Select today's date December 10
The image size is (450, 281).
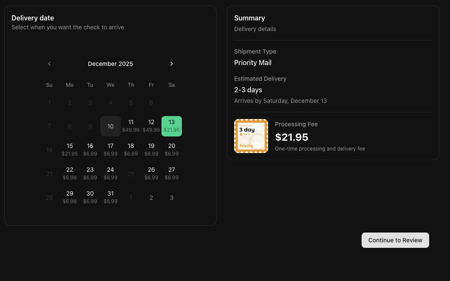click(x=110, y=126)
